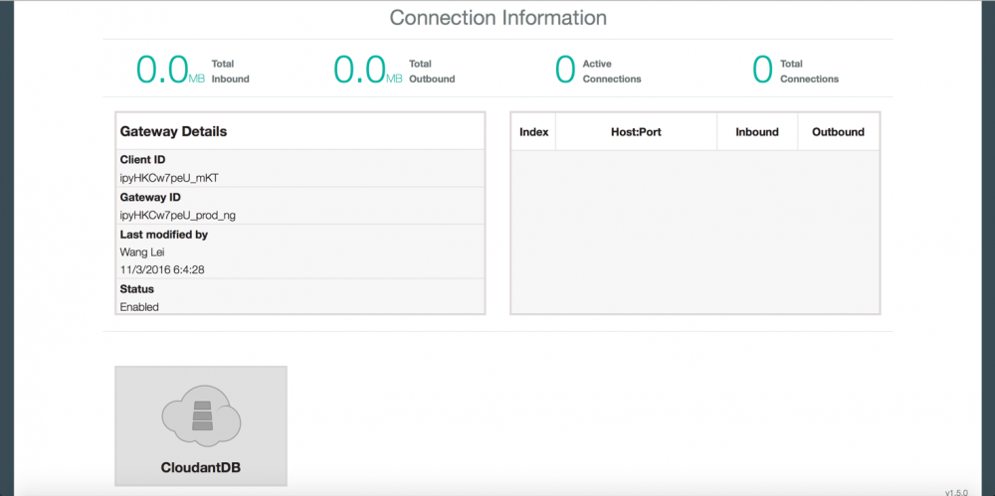The image size is (995, 496).
Task: Click the Gateway Details heading
Action: (x=173, y=132)
